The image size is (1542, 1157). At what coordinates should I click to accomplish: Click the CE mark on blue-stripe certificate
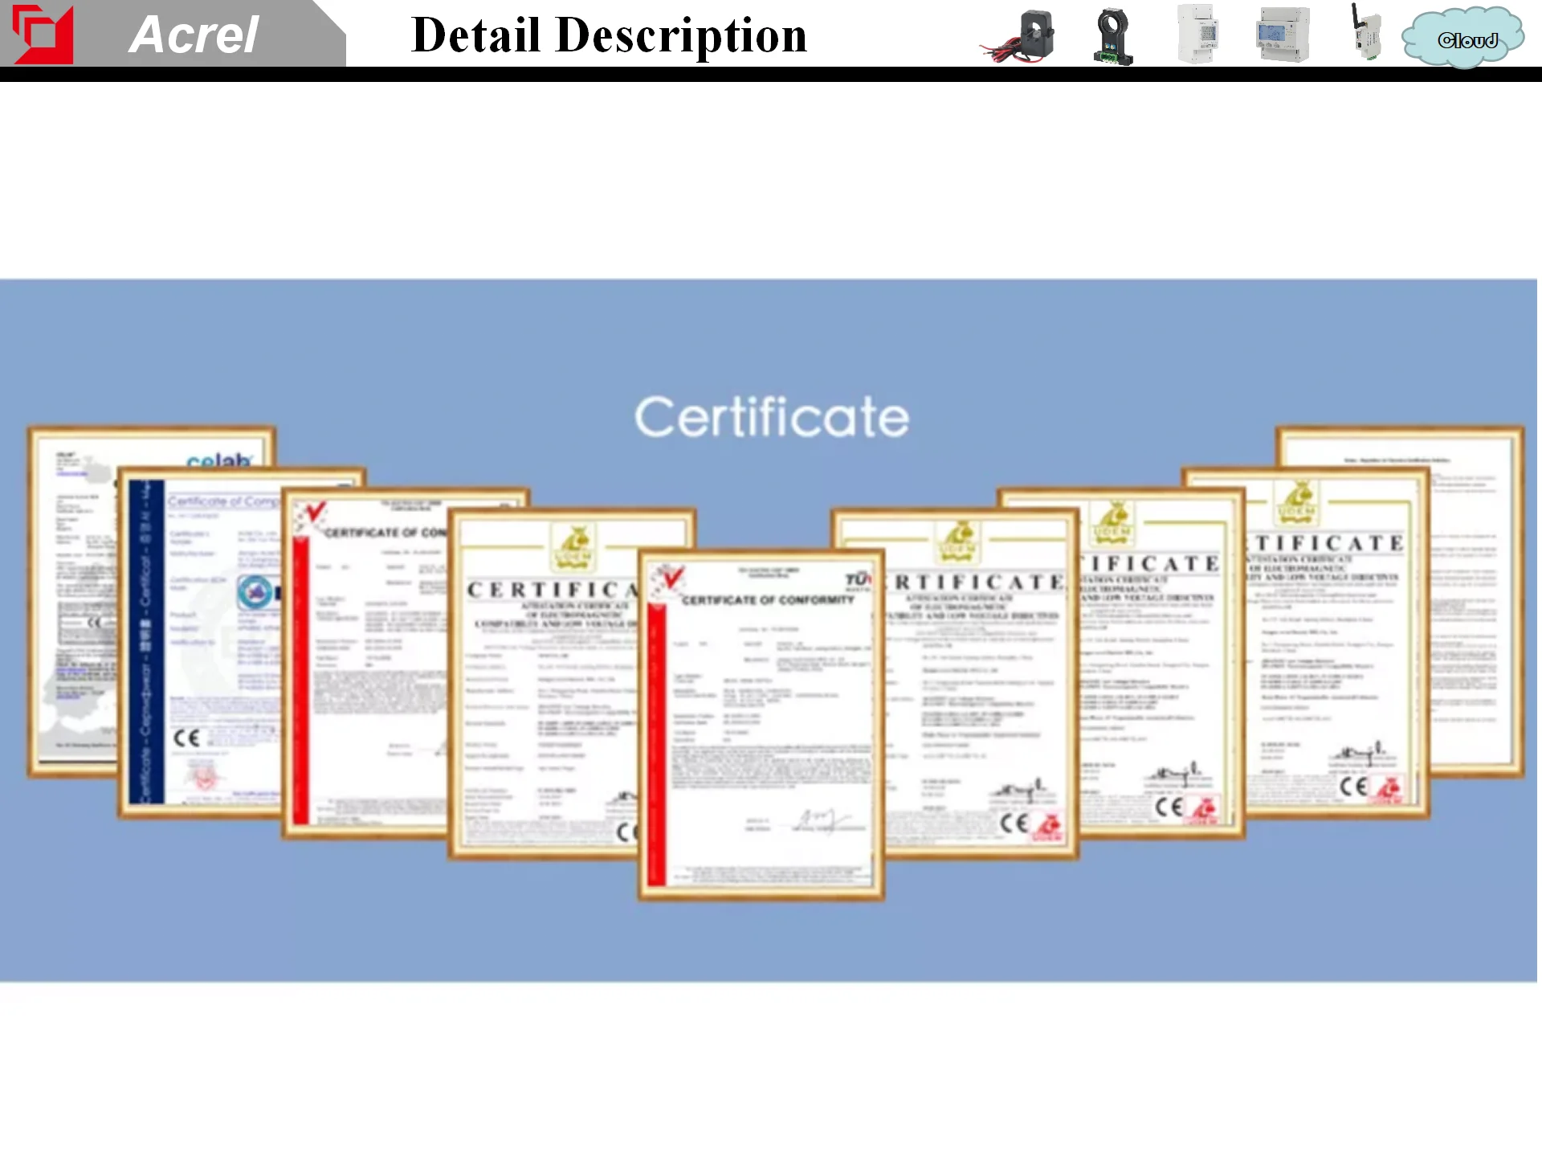click(186, 738)
